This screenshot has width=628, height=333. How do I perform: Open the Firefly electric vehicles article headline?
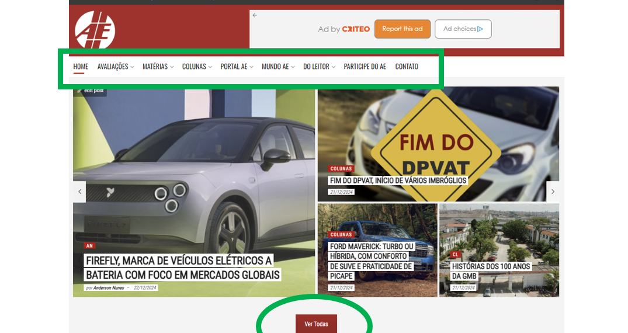tap(182, 268)
